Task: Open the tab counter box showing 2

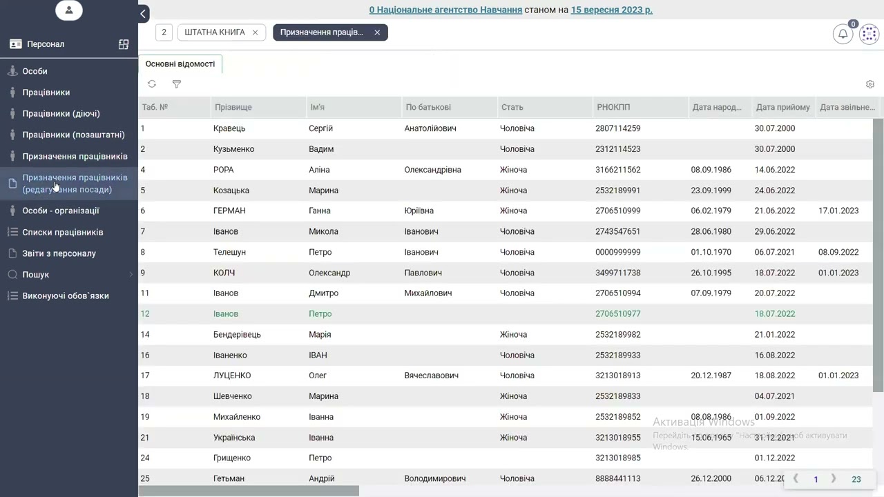Action: click(164, 32)
